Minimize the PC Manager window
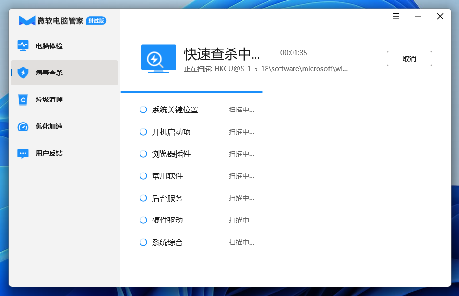Screen dimensions: 459x296 [418, 16]
